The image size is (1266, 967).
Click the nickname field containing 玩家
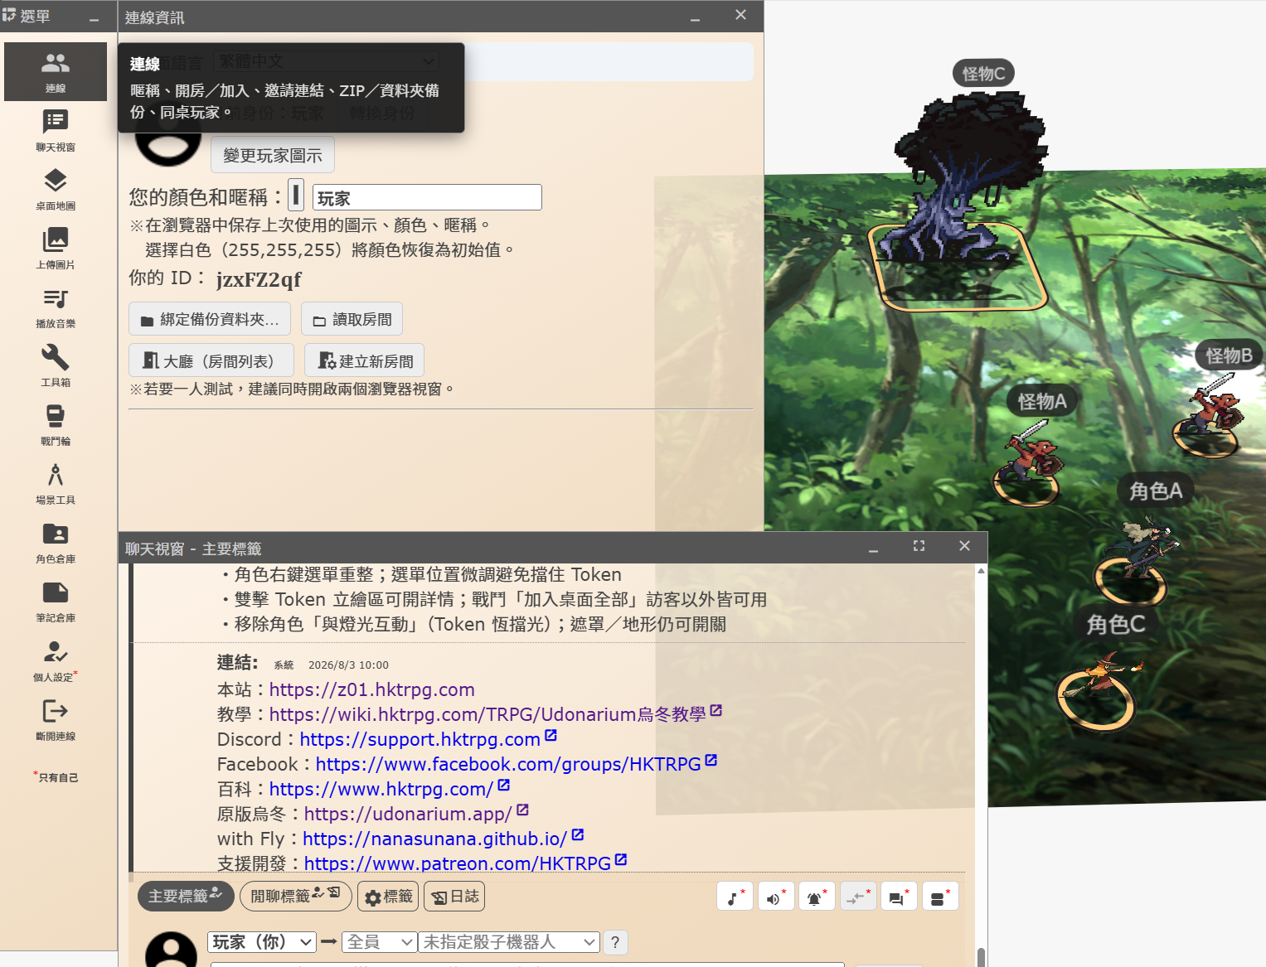[x=427, y=197]
